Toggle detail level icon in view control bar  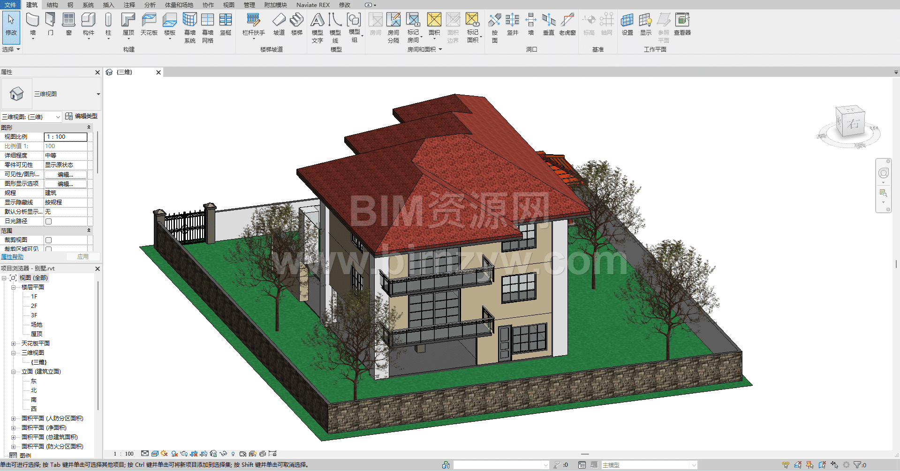tap(145, 454)
